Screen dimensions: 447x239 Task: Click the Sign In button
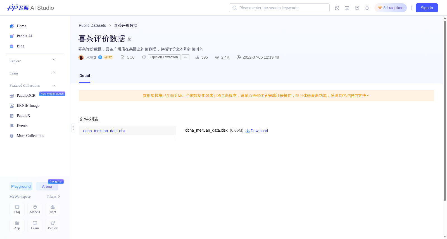click(427, 8)
